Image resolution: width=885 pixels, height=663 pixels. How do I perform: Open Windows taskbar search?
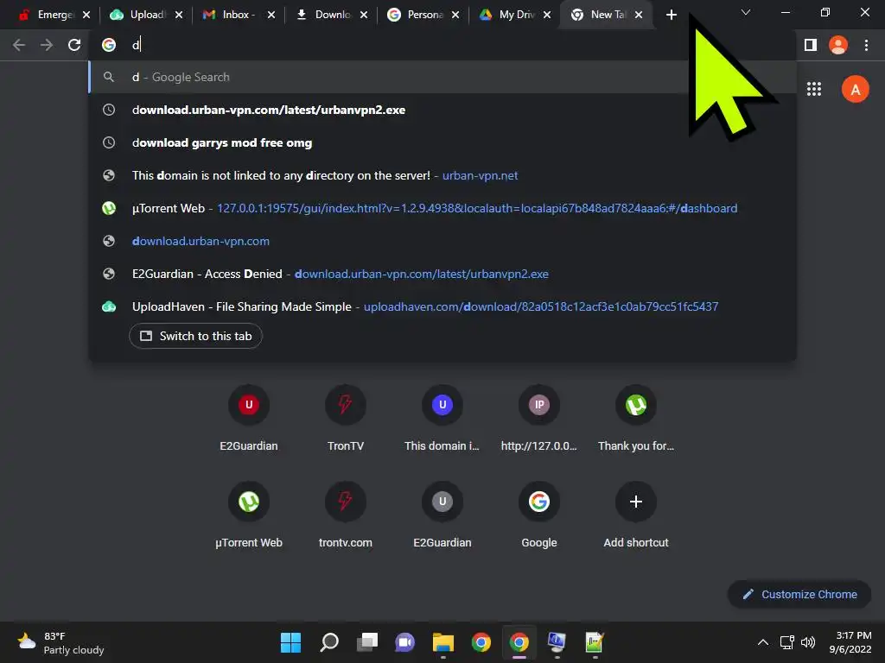pos(329,642)
